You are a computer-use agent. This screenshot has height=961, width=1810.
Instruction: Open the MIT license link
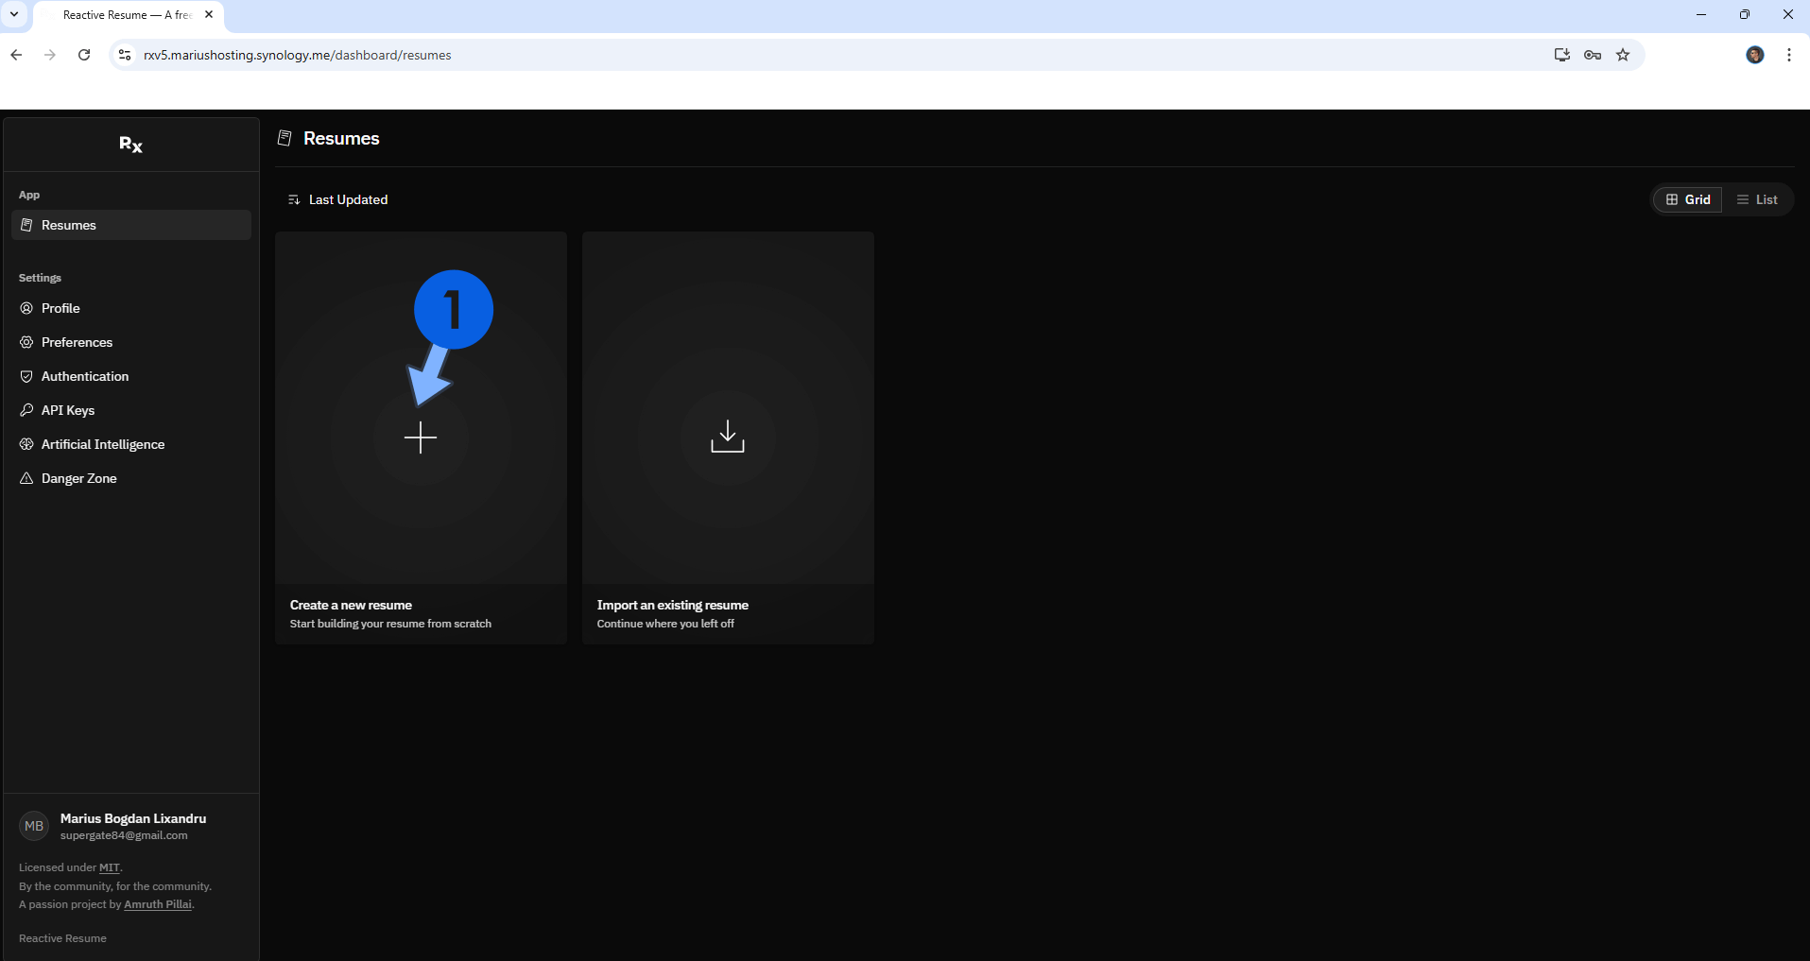pos(110,867)
